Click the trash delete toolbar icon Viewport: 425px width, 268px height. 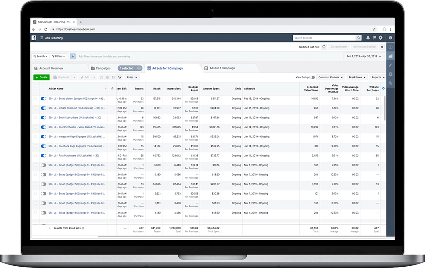(x=107, y=77)
